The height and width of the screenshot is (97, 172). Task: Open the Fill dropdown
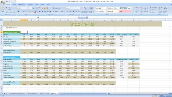point(152,10)
